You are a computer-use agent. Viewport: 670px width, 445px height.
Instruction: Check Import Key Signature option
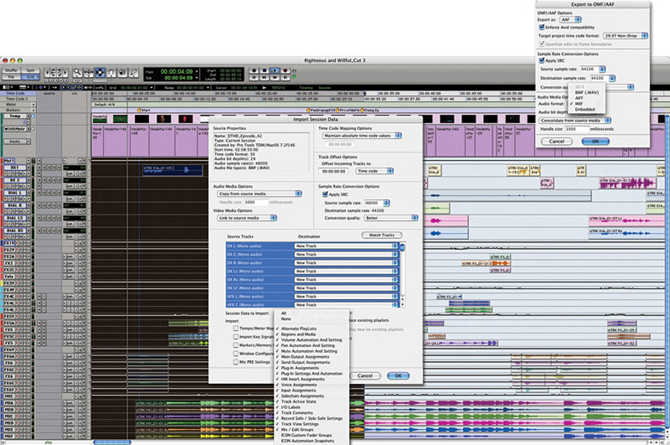point(236,337)
